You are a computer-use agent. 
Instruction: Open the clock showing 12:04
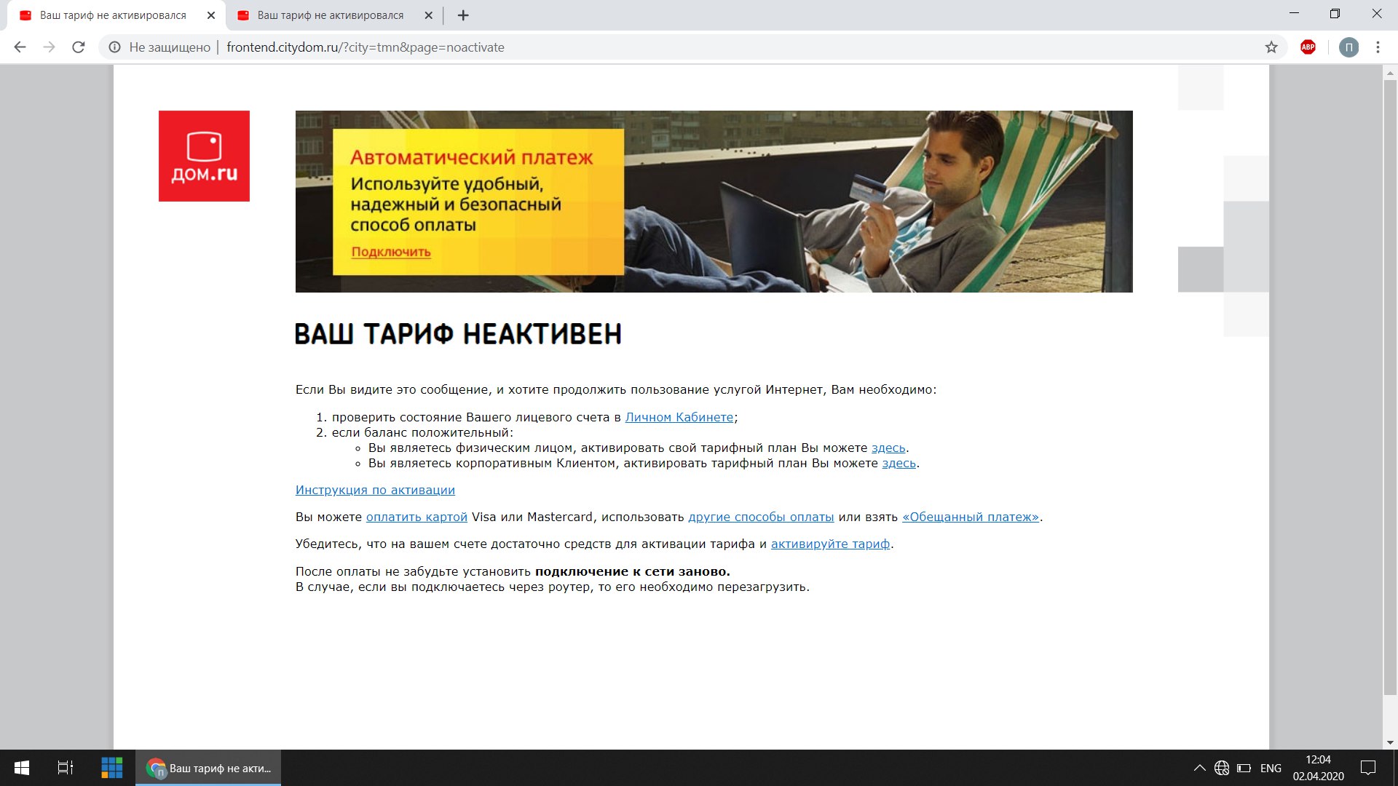[x=1318, y=768]
